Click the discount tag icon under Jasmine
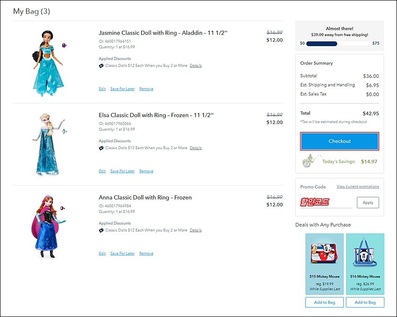The width and height of the screenshot is (397, 317). [101, 66]
